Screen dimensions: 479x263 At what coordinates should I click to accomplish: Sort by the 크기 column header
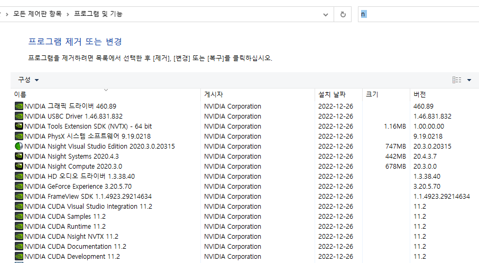point(386,94)
